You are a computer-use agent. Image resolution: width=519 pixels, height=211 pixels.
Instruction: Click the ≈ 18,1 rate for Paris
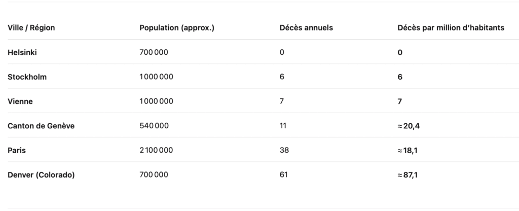click(x=407, y=150)
